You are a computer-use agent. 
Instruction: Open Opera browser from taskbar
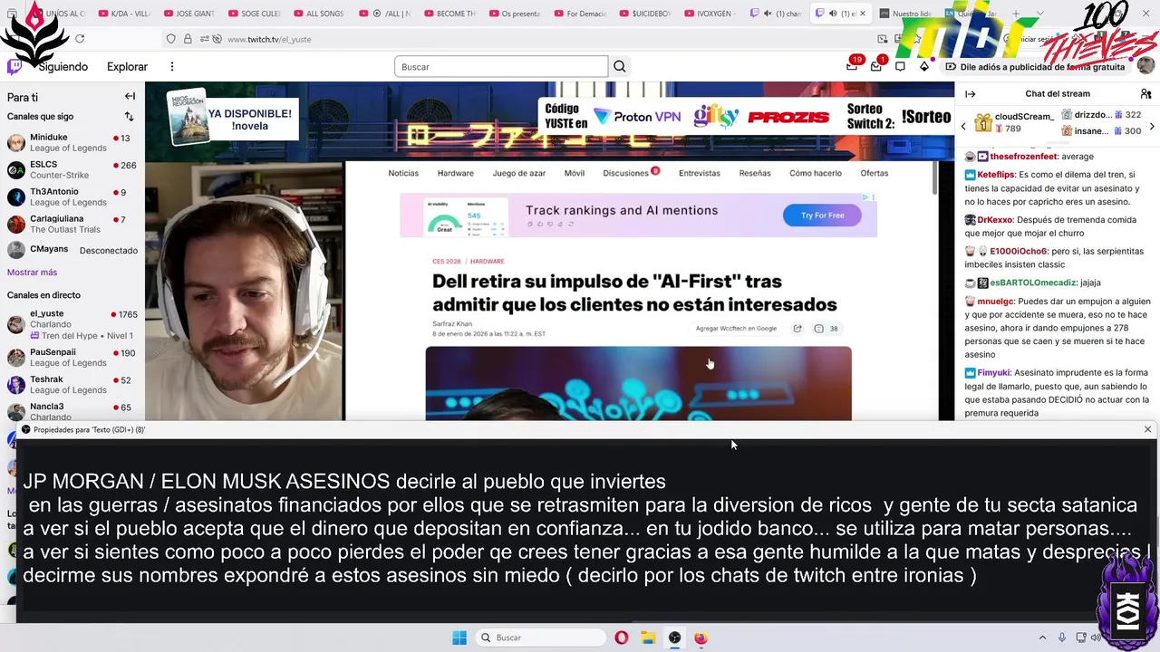[x=621, y=638]
